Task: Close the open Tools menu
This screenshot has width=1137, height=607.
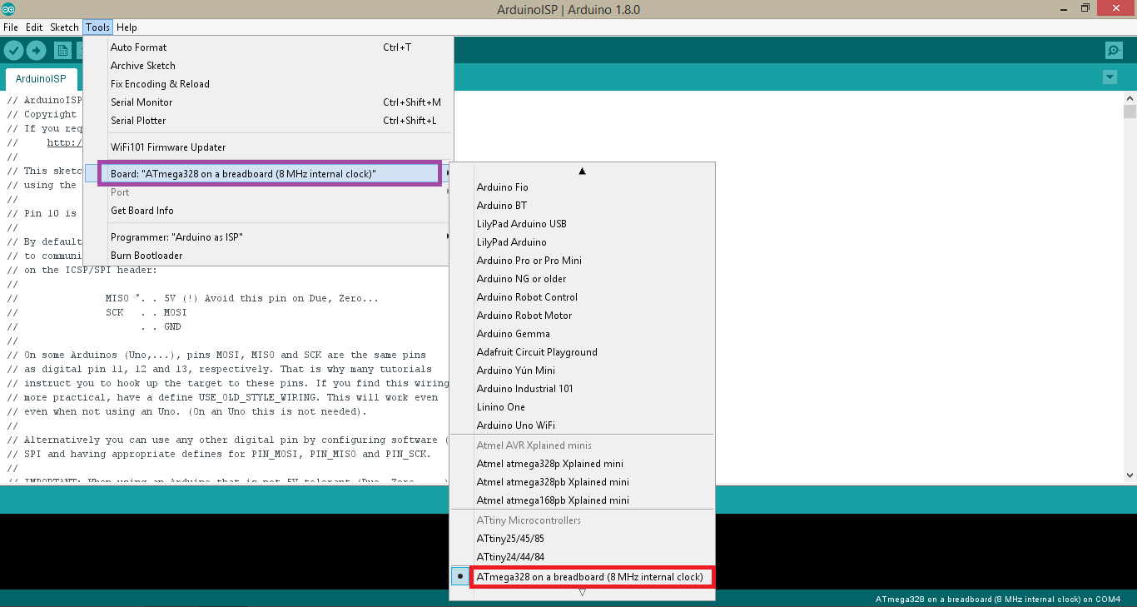Action: tap(97, 27)
